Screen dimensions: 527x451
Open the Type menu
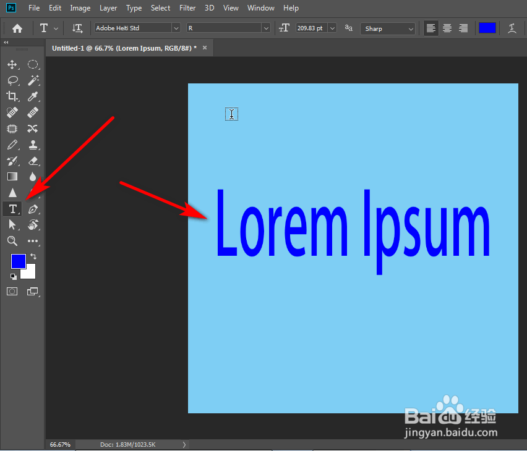(134, 8)
